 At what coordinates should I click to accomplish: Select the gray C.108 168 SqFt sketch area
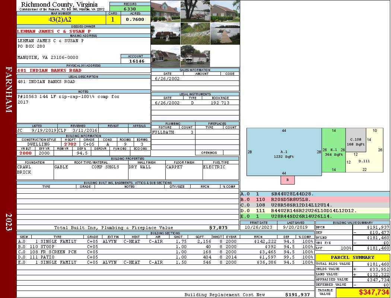click(355, 140)
